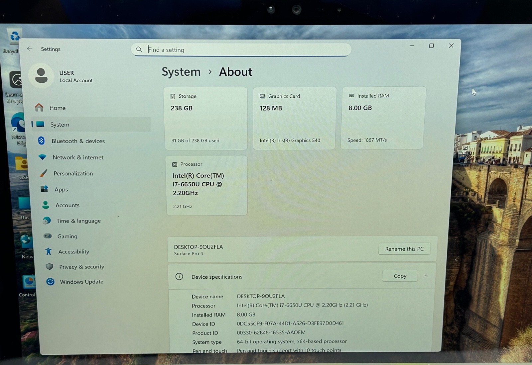Screen dimensions: 532x365
Task: Open the Bluetooth & devices label
Action: [78, 141]
